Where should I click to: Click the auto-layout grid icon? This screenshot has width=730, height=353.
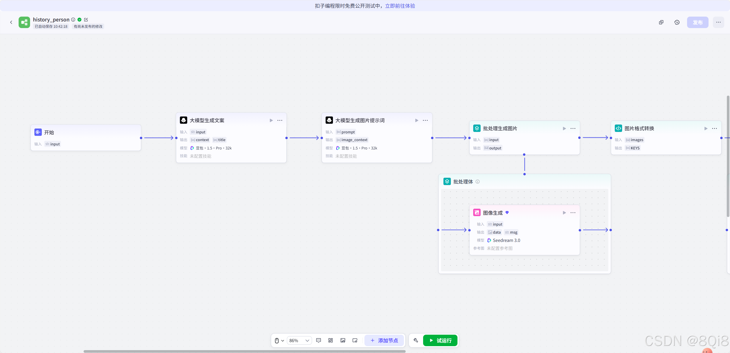pos(330,340)
